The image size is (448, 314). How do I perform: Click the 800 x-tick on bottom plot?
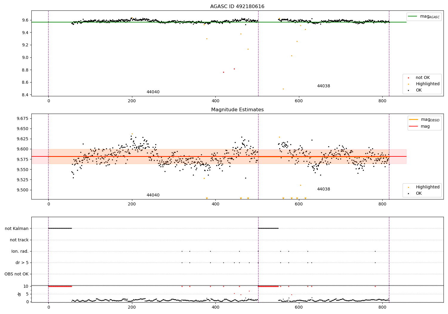(382, 307)
